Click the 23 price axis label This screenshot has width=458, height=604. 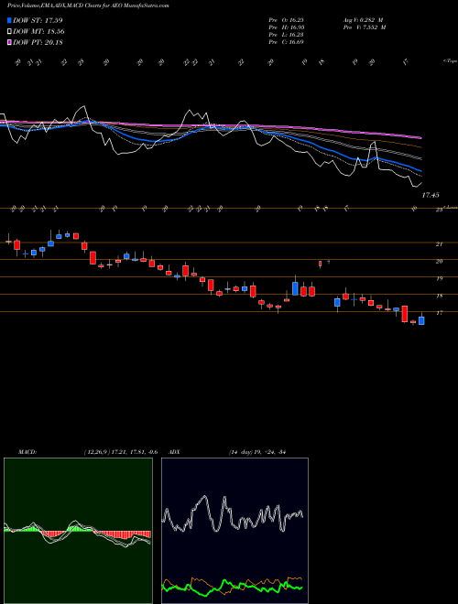(439, 210)
